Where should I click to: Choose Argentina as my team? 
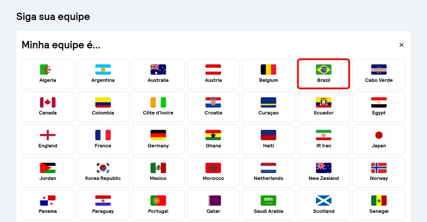(x=103, y=74)
